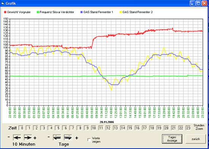Open the Tages Anzeige view
Image resolution: width=209 pixels, height=149 pixels.
(x=172, y=139)
